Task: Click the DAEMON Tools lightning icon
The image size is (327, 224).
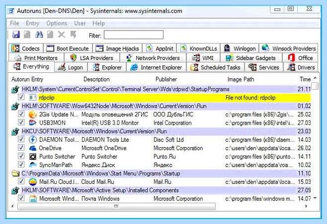Action: pyautogui.click(x=33, y=140)
